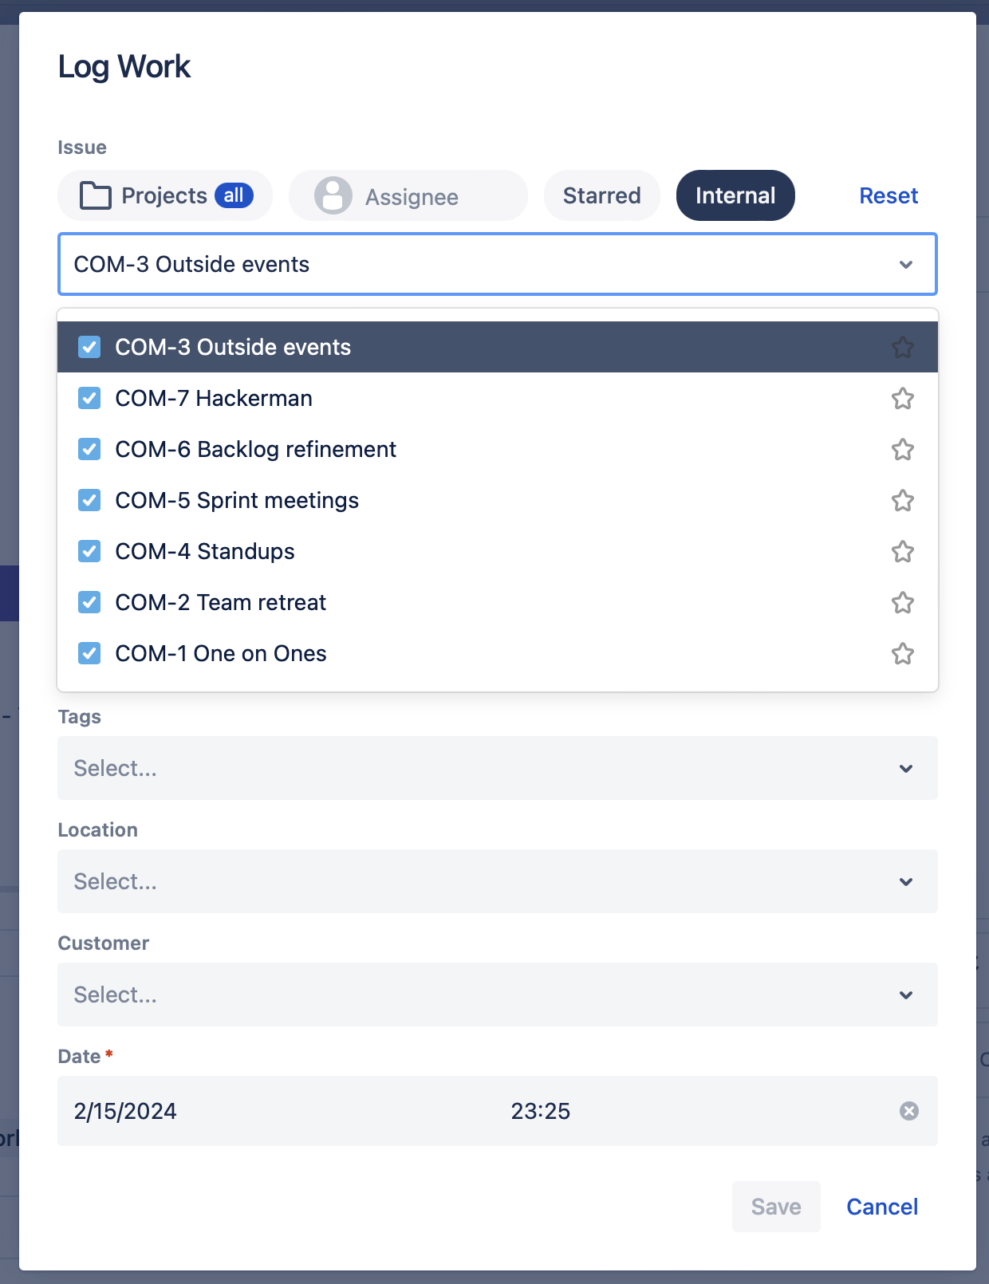The width and height of the screenshot is (989, 1284).
Task: Select the Starred filter
Action: (601, 195)
